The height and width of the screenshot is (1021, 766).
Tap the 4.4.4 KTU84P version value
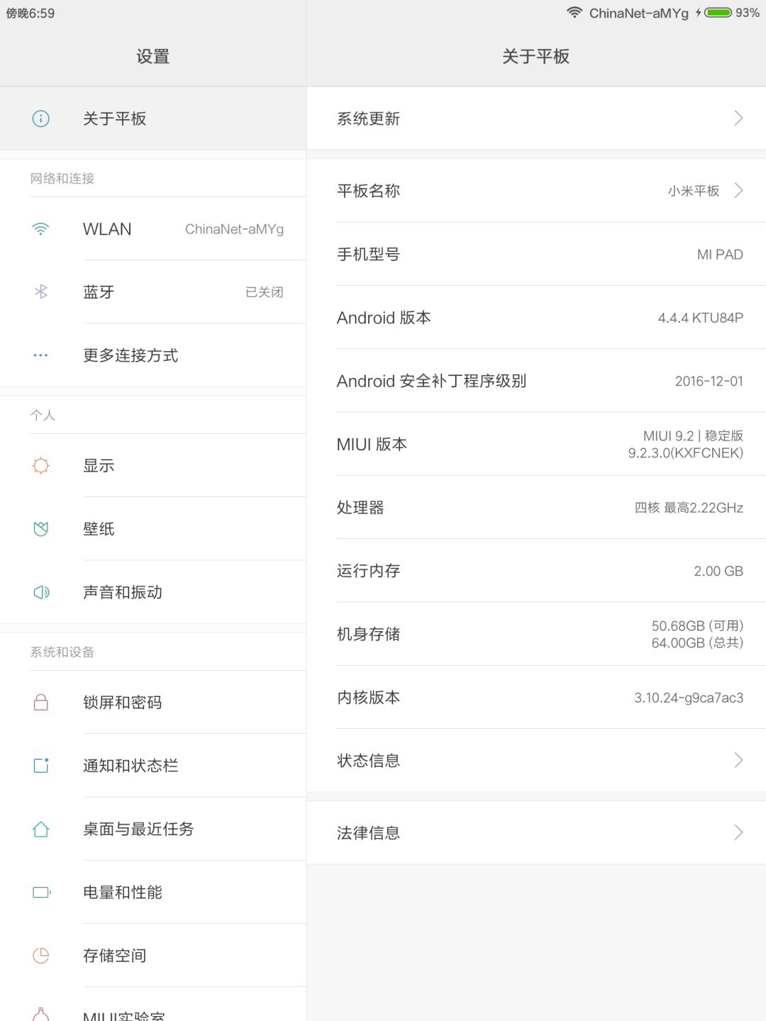[x=701, y=318]
